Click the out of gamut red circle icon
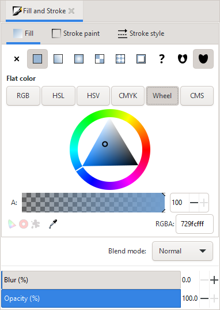 [x=24, y=224]
